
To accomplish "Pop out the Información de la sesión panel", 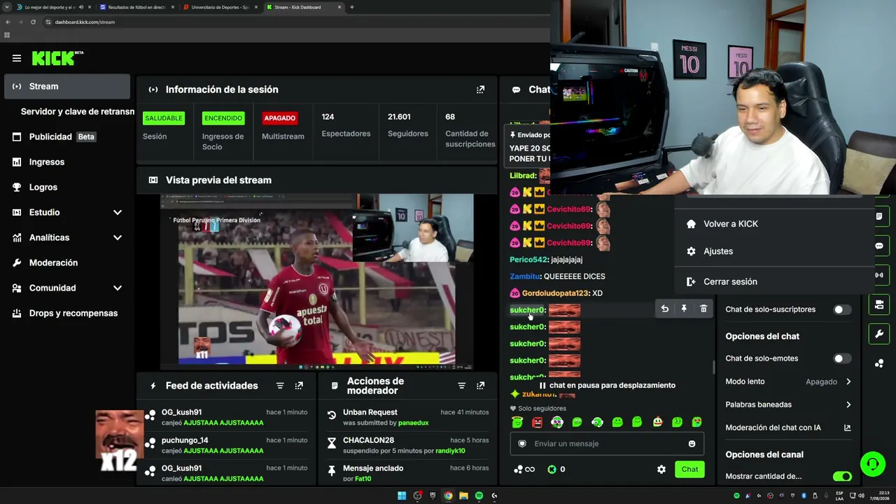I will tap(480, 90).
